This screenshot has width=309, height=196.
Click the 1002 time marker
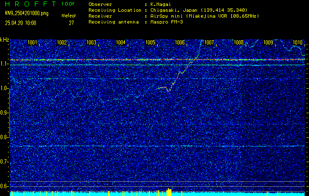click(62, 42)
